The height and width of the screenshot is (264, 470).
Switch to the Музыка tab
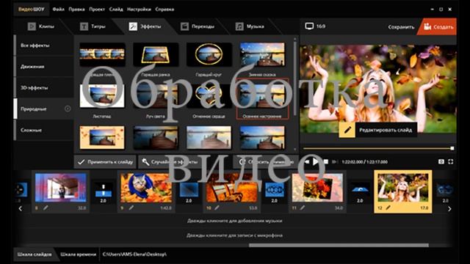click(x=250, y=26)
